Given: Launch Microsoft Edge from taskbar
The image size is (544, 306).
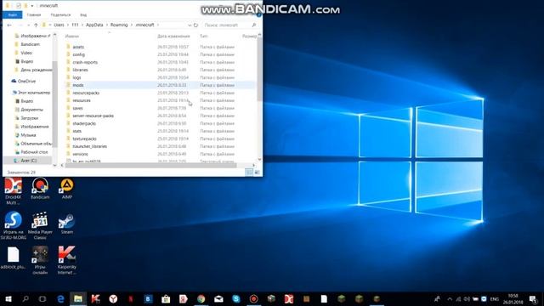Looking at the screenshot, I should click(60, 298).
